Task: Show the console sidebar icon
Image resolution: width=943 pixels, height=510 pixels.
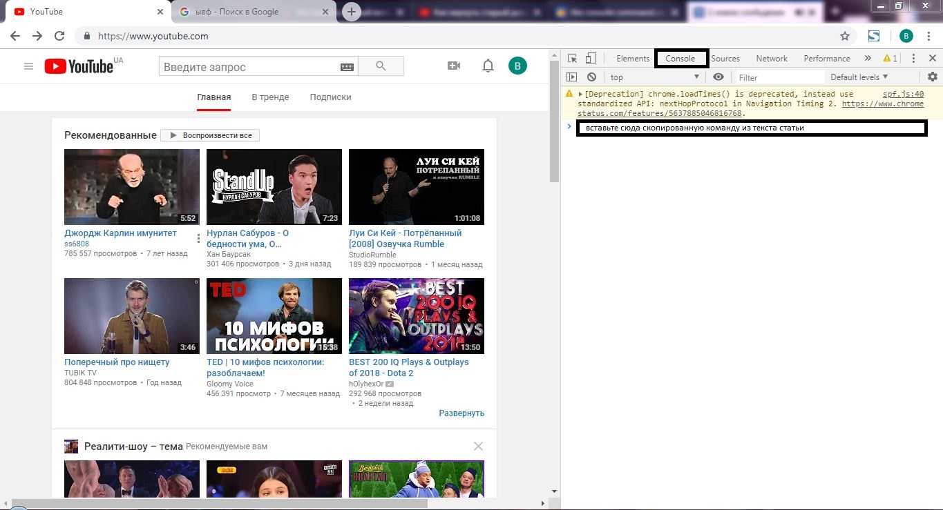Action: (x=572, y=77)
